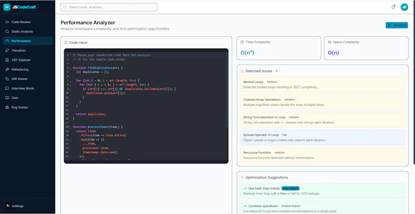Open Settings at the sidebar bottom

(x=18, y=206)
